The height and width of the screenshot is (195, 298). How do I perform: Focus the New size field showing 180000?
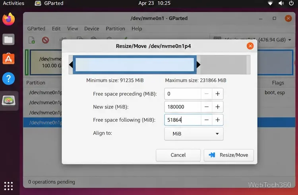(x=183, y=107)
